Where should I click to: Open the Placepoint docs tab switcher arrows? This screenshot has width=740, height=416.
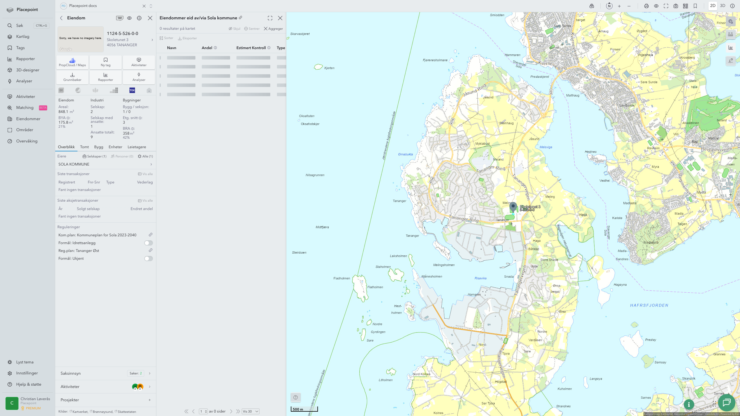(151, 6)
